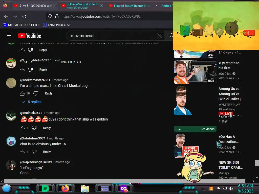This screenshot has width=259, height=194.
Task: Reply to the 'ING SICK YO' comment
Action: pyautogui.click(x=43, y=70)
